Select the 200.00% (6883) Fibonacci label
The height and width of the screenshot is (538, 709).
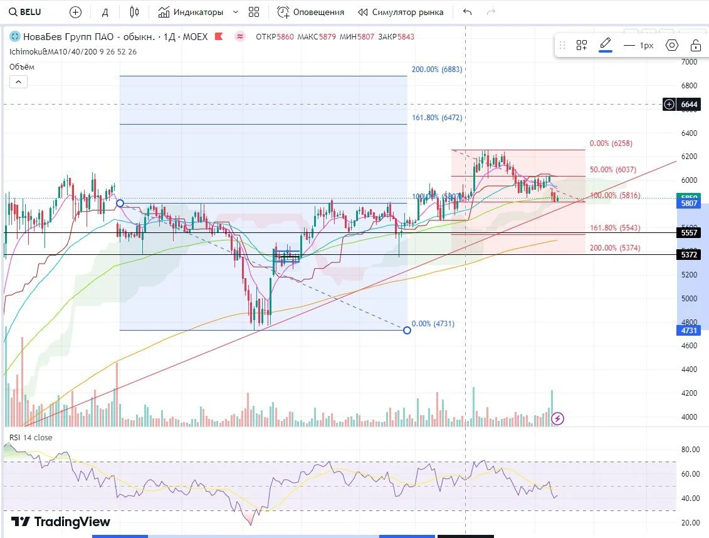[437, 69]
